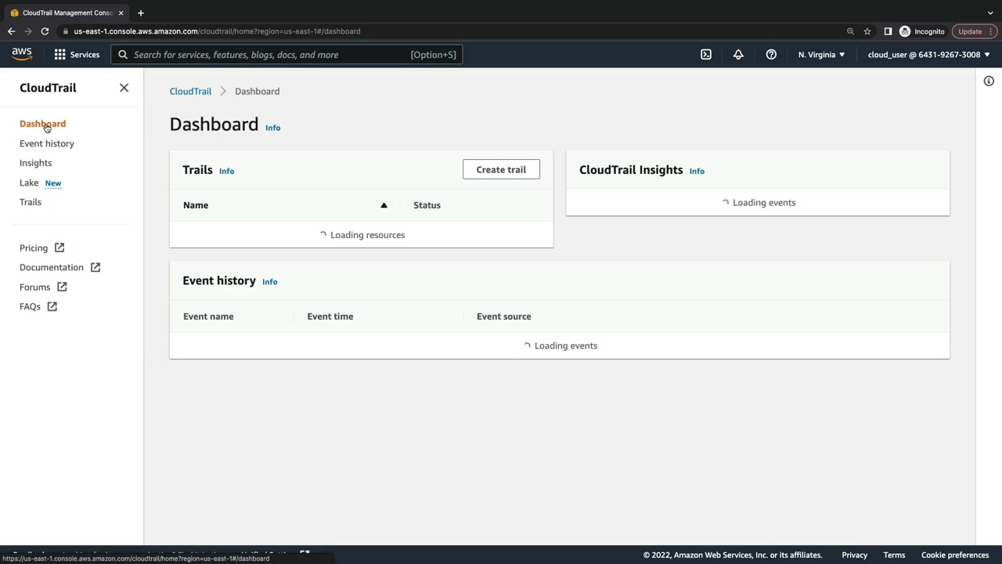The width and height of the screenshot is (1002, 564).
Task: Click the Info link beside Event history
Action: pos(269,281)
